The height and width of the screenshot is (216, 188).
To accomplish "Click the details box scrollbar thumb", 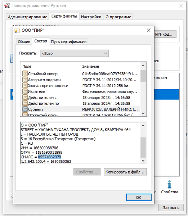I will (143, 147).
